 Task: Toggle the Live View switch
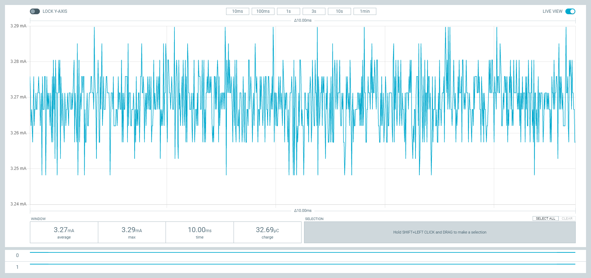[x=570, y=11]
